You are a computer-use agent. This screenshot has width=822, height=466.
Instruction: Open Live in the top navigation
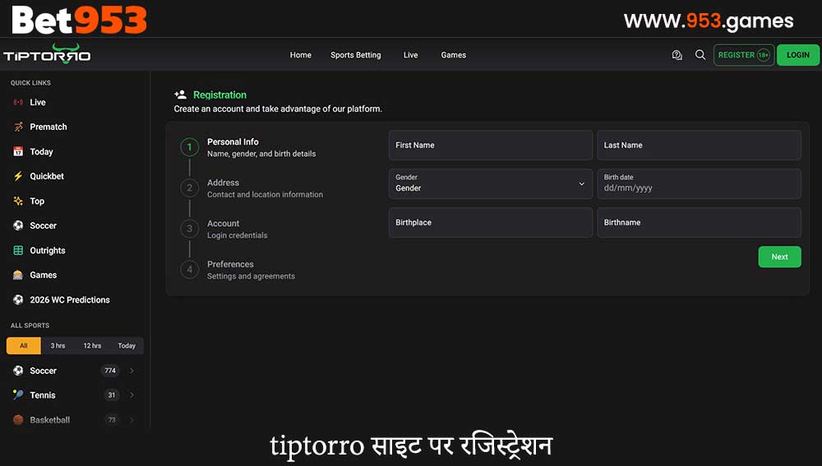click(x=410, y=55)
